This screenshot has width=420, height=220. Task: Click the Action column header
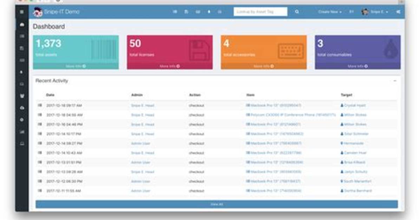click(195, 95)
